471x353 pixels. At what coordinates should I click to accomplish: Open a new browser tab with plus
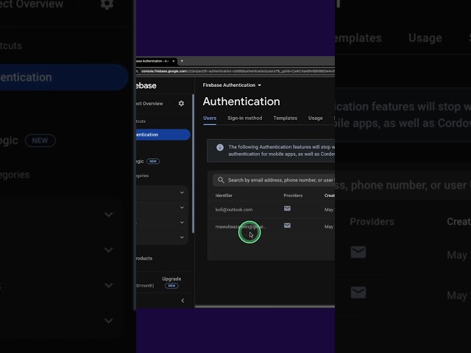tap(182, 61)
